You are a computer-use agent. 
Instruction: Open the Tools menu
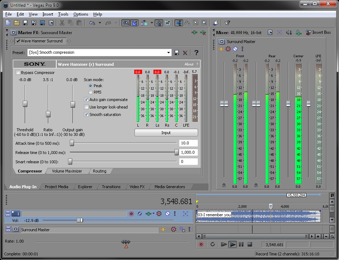click(x=63, y=14)
